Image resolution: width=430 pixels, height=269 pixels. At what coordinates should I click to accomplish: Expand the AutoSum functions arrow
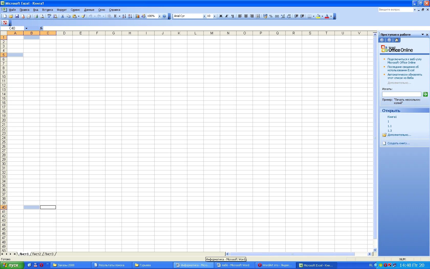coord(120,16)
